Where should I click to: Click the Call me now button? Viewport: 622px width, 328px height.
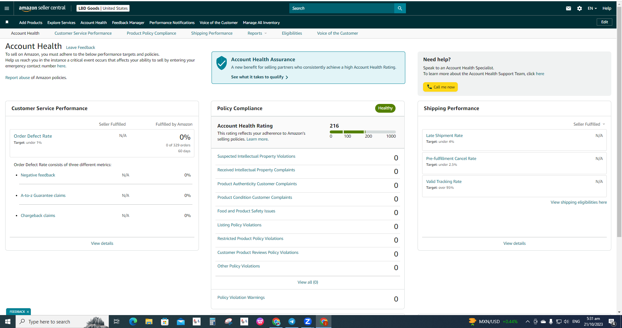440,87
